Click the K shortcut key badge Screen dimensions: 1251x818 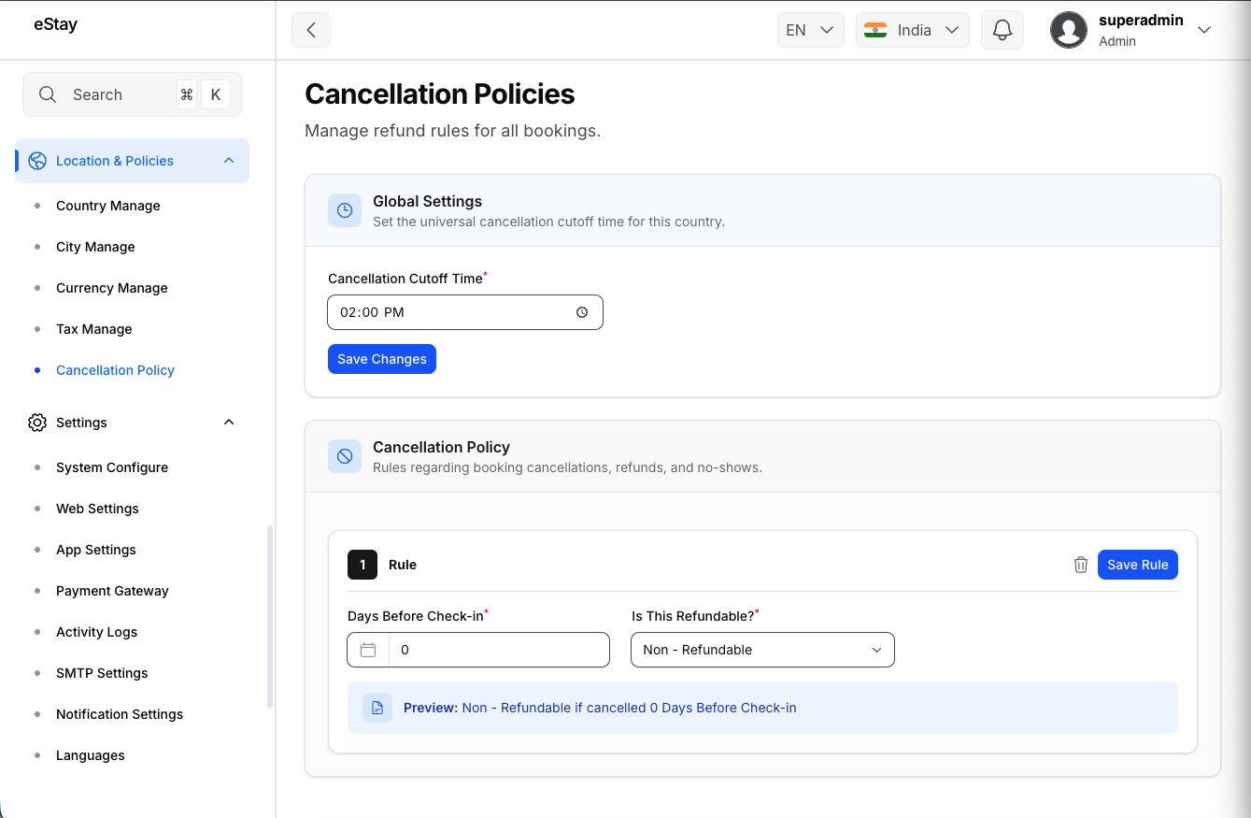(216, 94)
